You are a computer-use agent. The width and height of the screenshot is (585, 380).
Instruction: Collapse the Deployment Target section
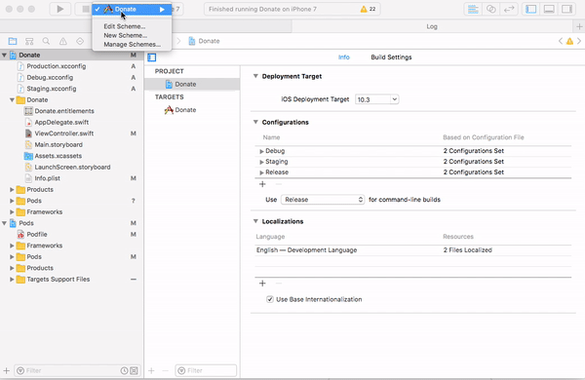(x=255, y=76)
